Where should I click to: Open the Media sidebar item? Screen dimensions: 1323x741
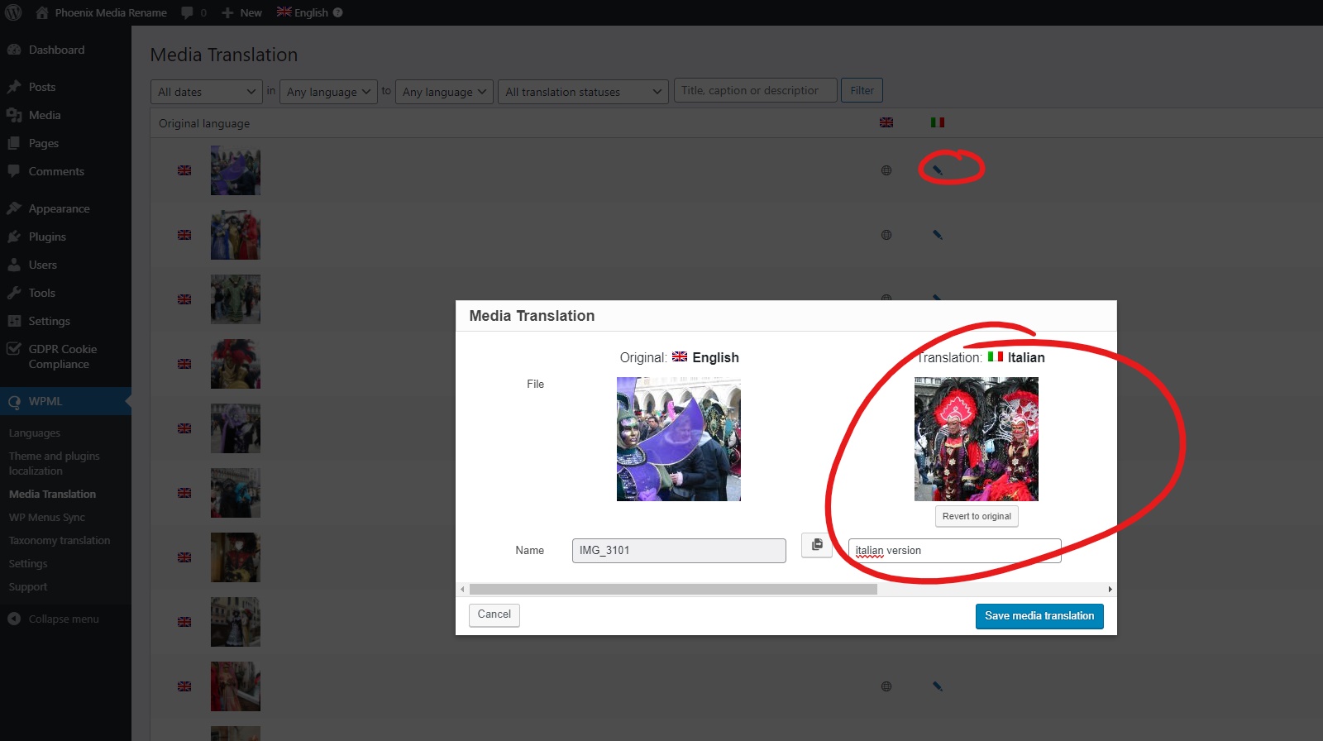pos(45,115)
